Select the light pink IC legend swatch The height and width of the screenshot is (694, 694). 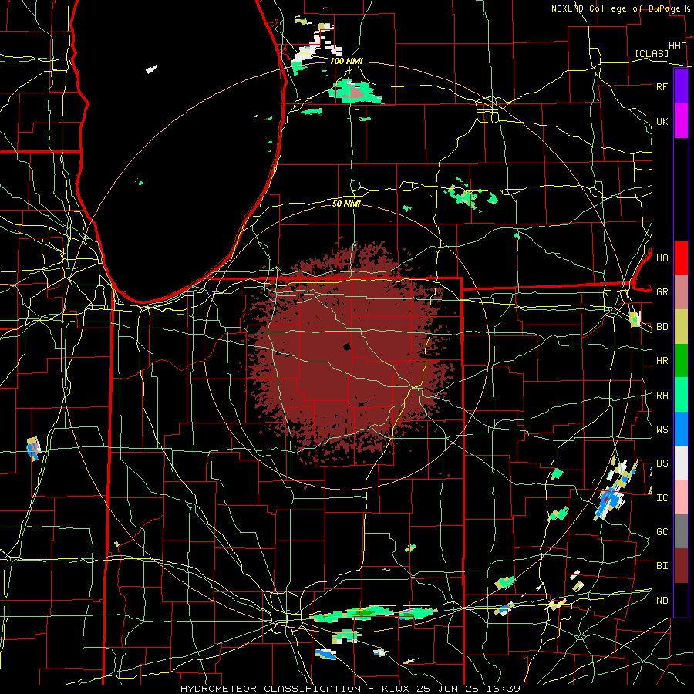(681, 497)
